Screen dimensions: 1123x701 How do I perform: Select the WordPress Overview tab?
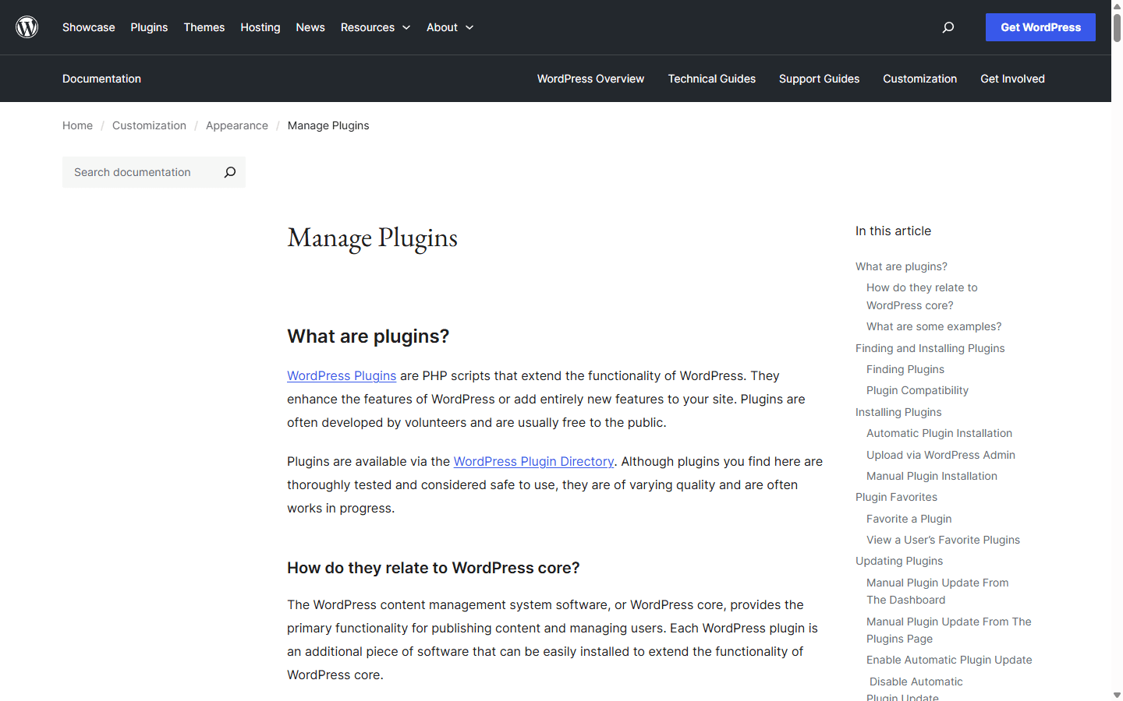590,79
